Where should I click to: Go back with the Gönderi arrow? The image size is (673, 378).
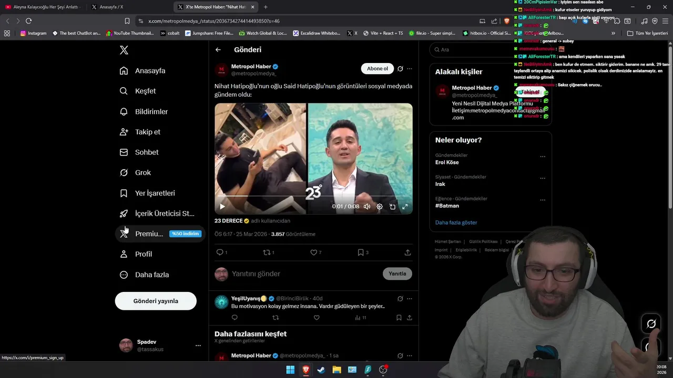pos(218,50)
